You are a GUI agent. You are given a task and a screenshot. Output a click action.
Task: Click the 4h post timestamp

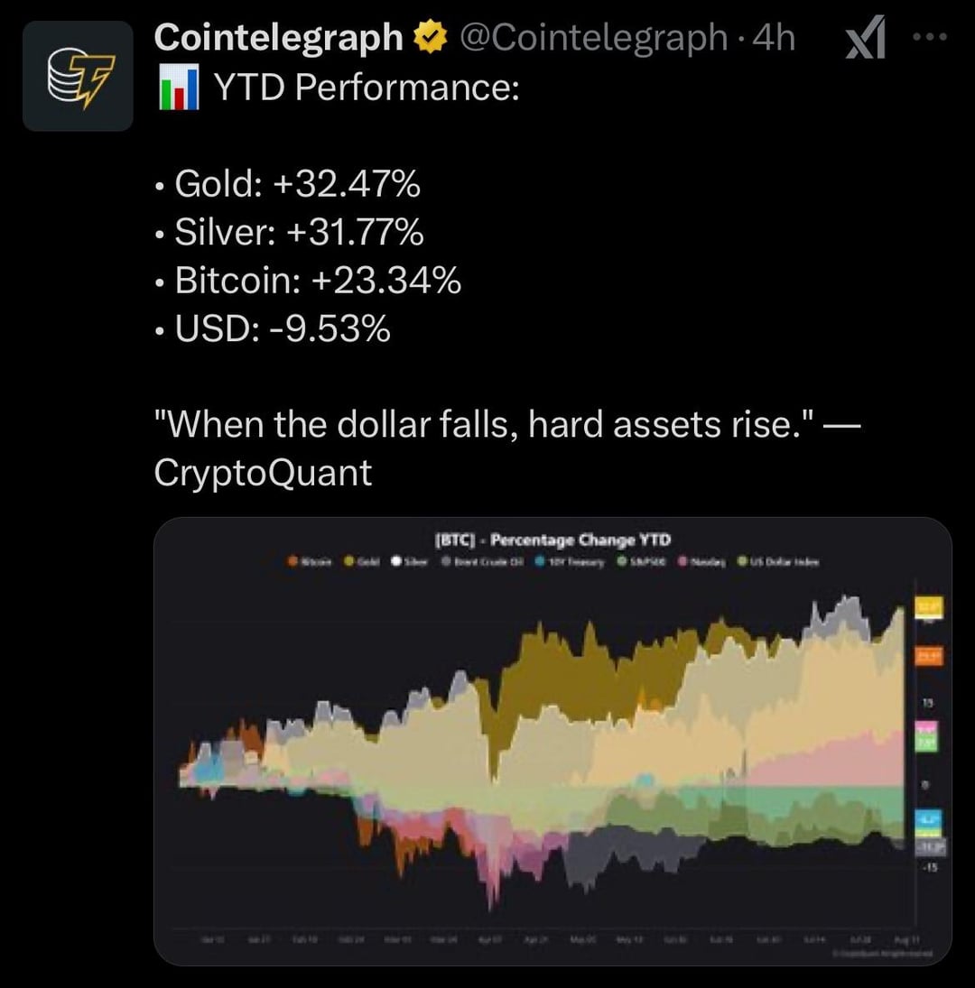(x=774, y=38)
